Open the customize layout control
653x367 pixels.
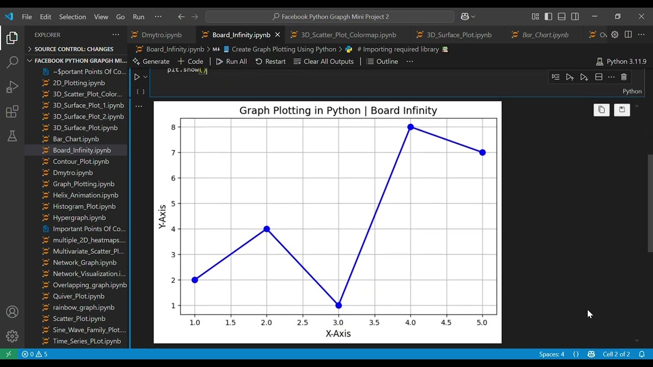click(x=535, y=16)
